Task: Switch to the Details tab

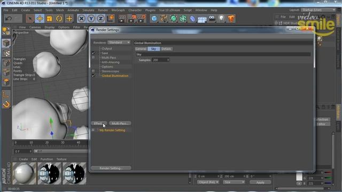Action: pos(166,49)
